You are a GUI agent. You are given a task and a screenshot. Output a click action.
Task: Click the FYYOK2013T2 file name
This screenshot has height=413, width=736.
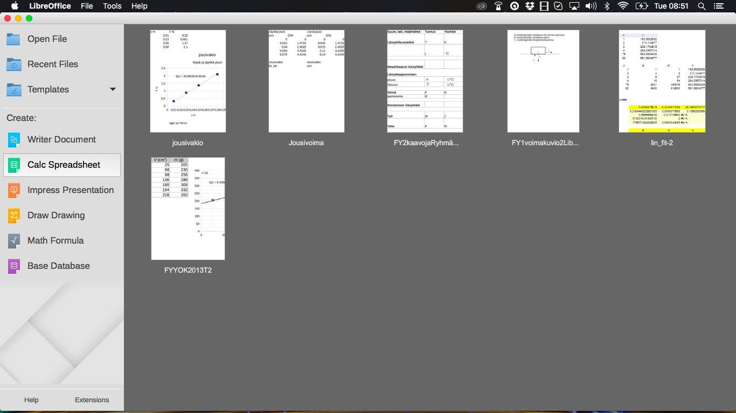point(188,270)
